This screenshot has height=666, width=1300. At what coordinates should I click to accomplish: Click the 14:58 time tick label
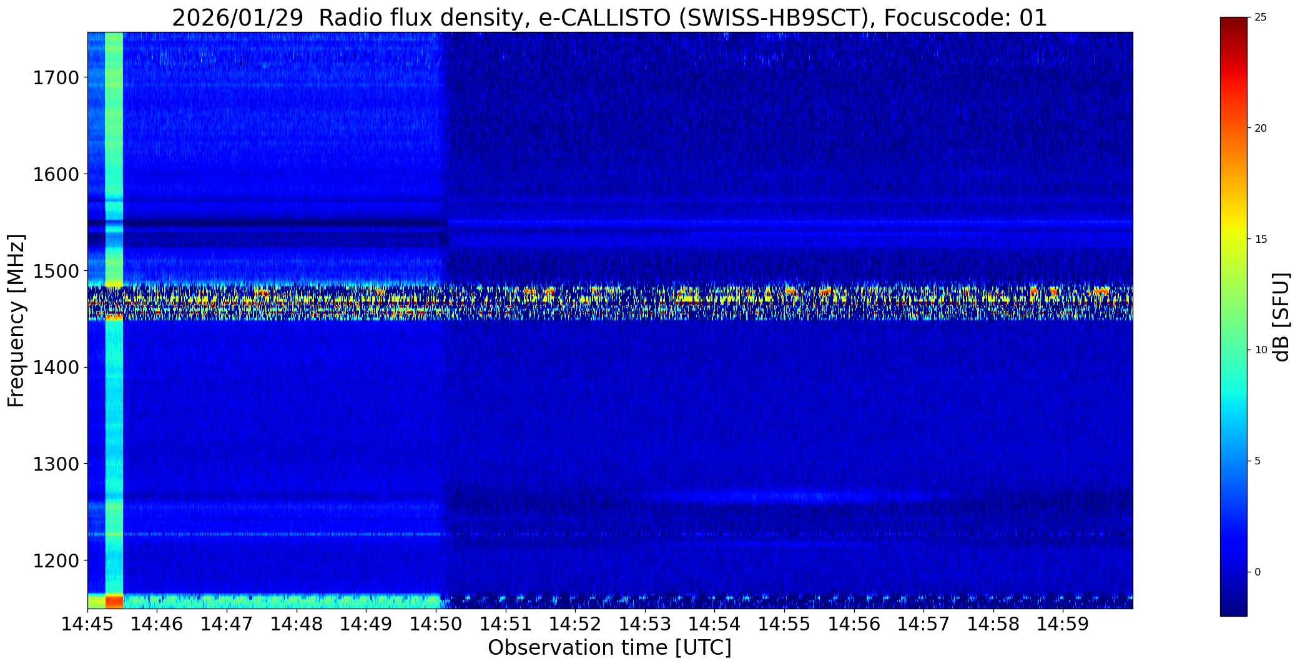coord(993,624)
